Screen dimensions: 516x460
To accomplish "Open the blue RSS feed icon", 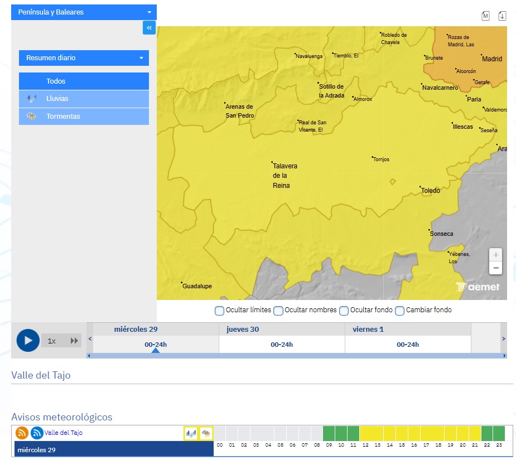I will click(37, 433).
